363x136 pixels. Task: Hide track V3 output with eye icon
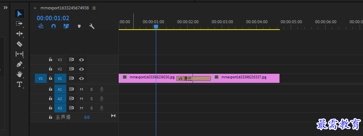(x=81, y=60)
